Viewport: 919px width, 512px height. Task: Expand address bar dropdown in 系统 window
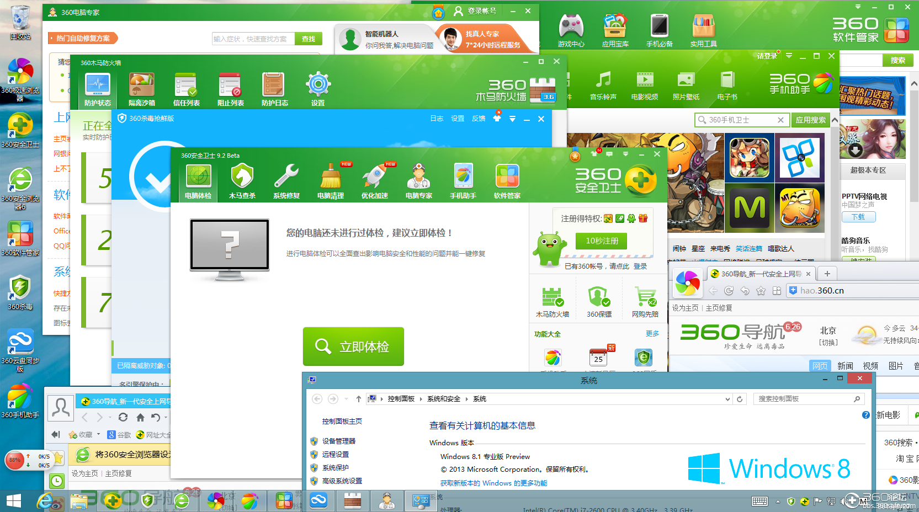pos(727,399)
